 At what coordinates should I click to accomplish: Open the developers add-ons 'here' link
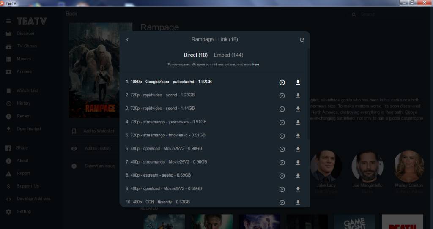point(256,65)
